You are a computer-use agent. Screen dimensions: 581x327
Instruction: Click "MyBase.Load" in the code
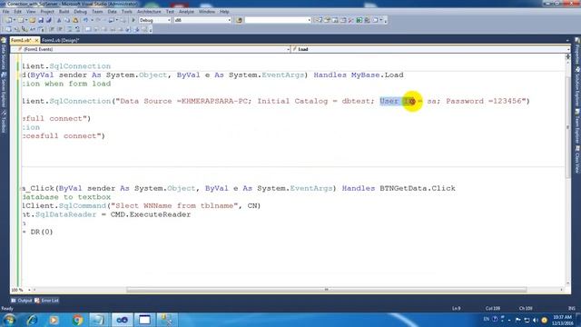378,75
